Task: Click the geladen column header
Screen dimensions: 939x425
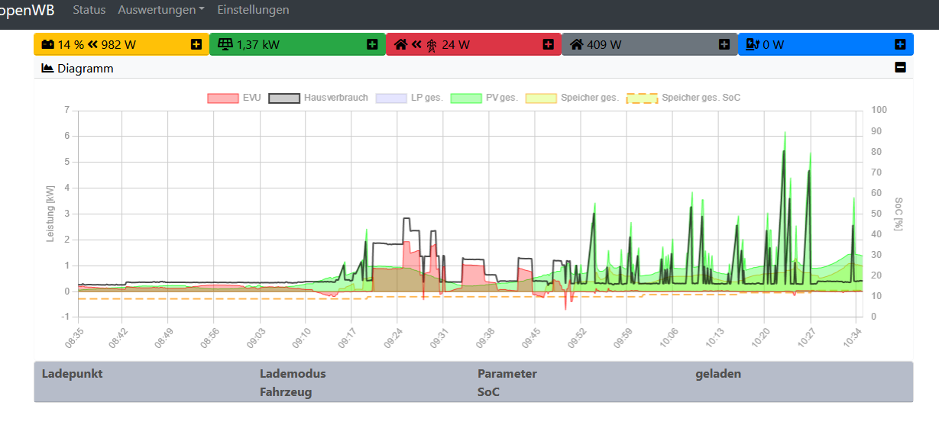Action: [718, 373]
